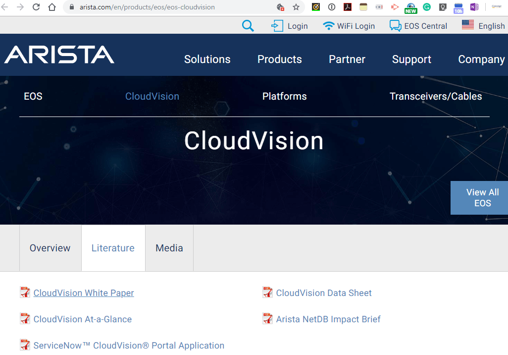Open the Products navigation menu
The height and width of the screenshot is (355, 508).
point(279,59)
